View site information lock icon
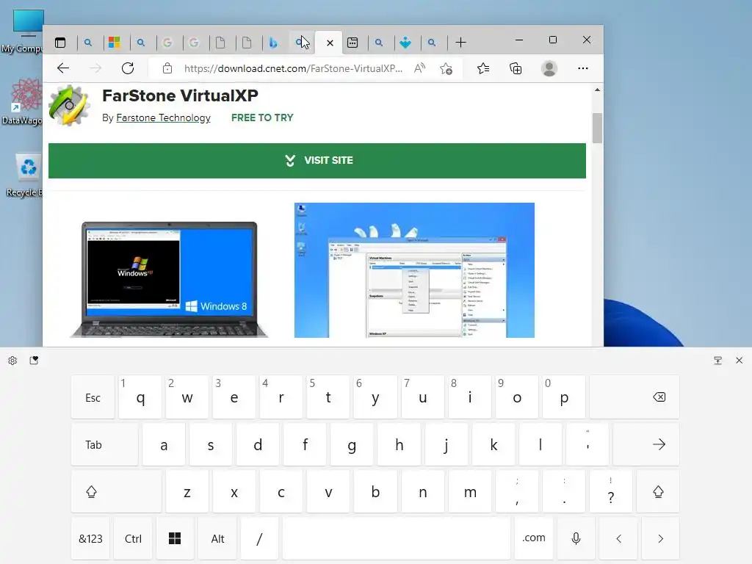This screenshot has width=752, height=564. tap(167, 68)
